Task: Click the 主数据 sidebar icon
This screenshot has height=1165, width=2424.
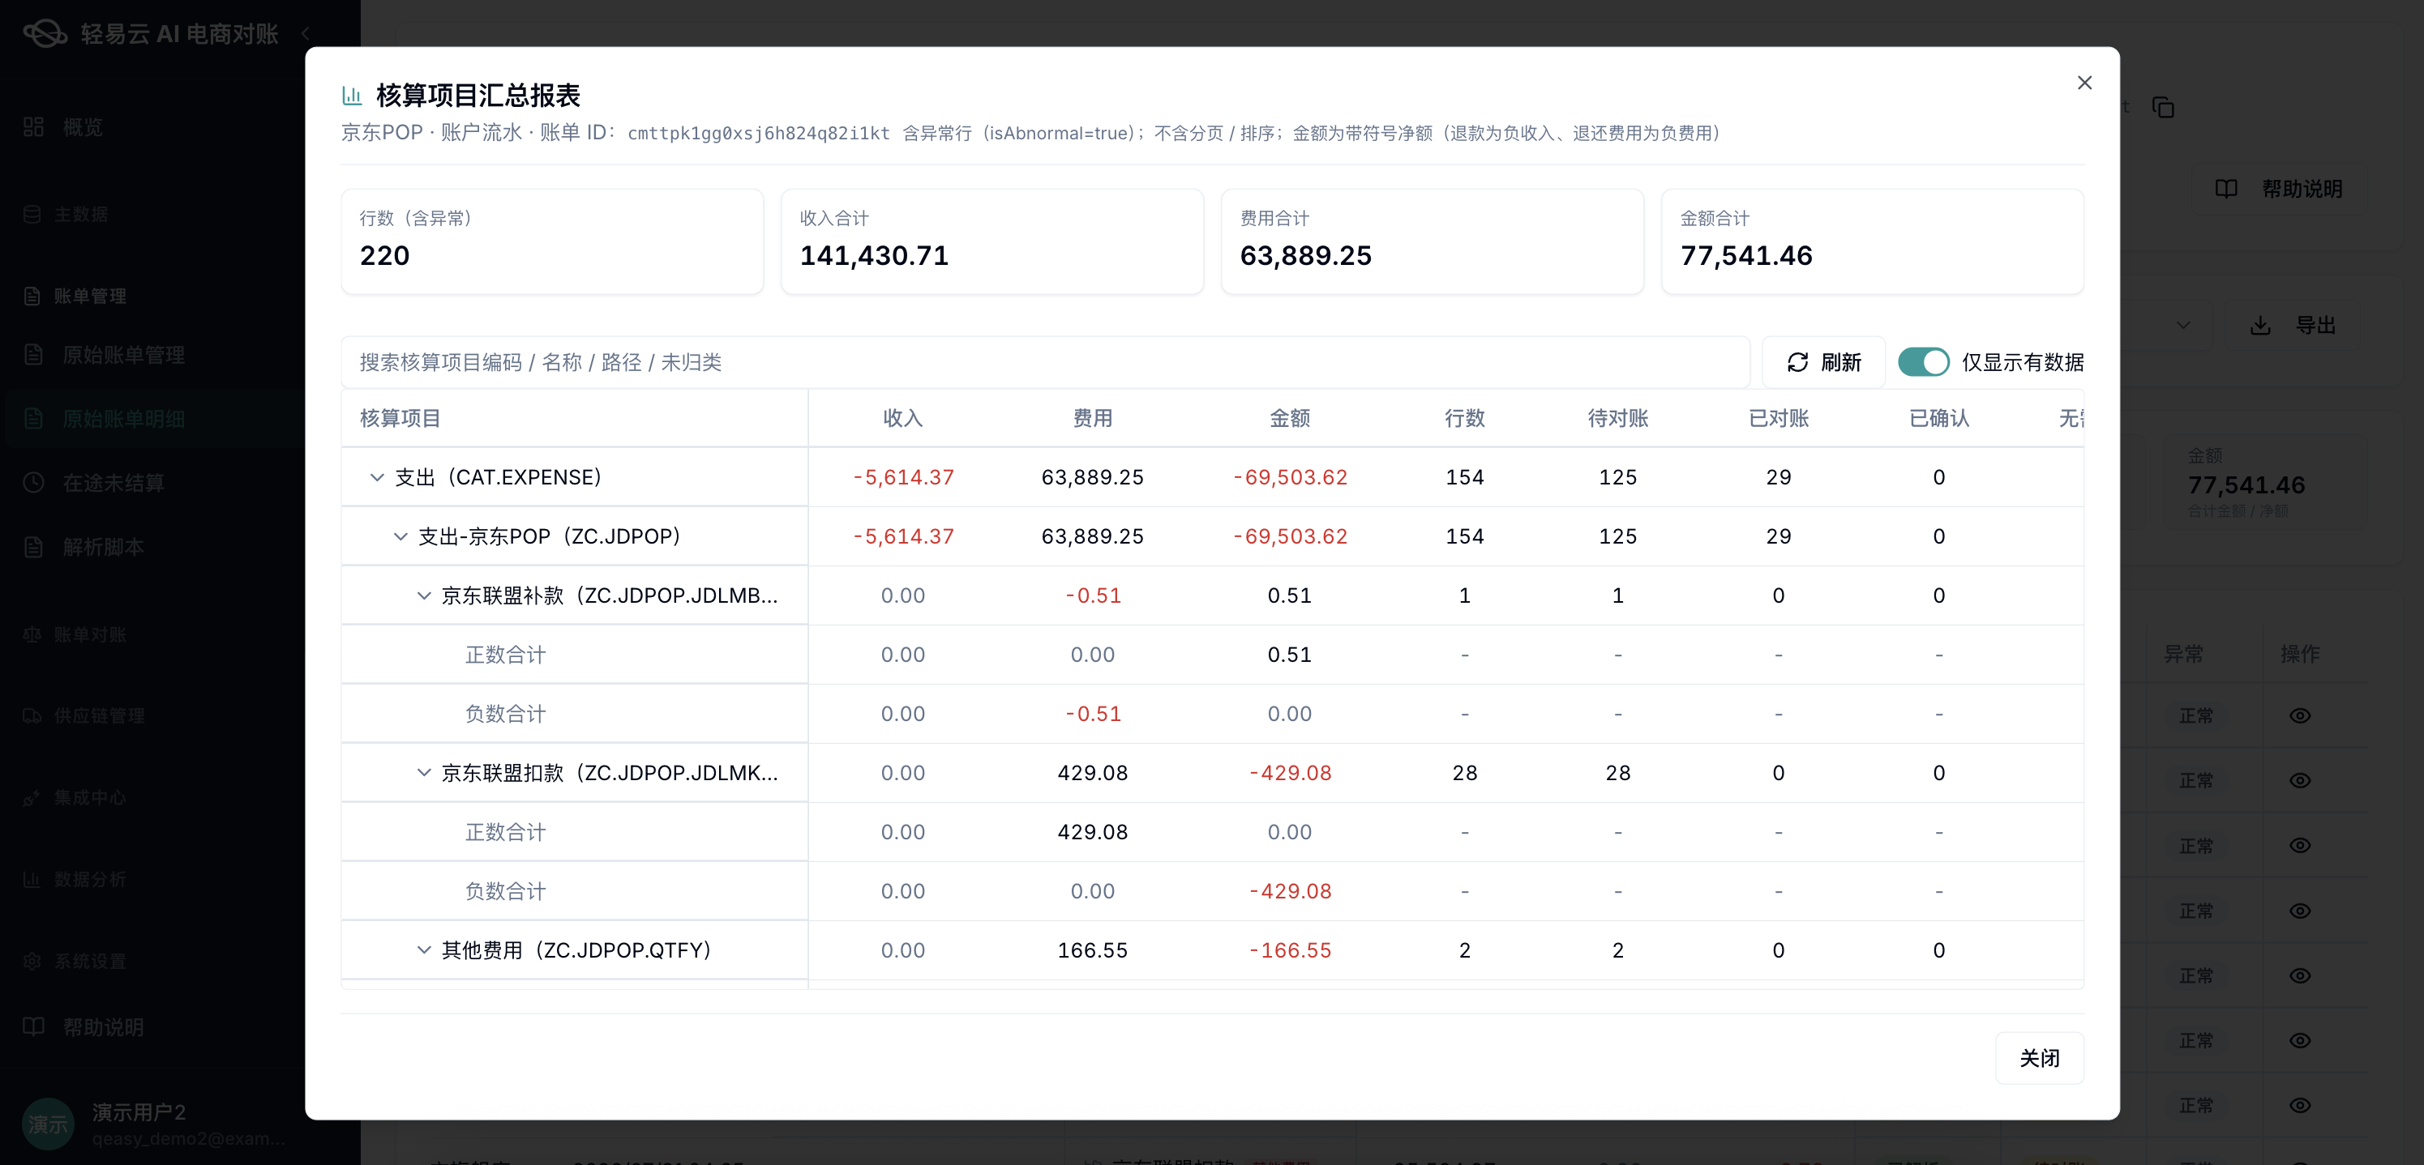Action: 32,215
